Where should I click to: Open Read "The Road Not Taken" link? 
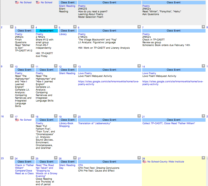(x=46, y=171)
